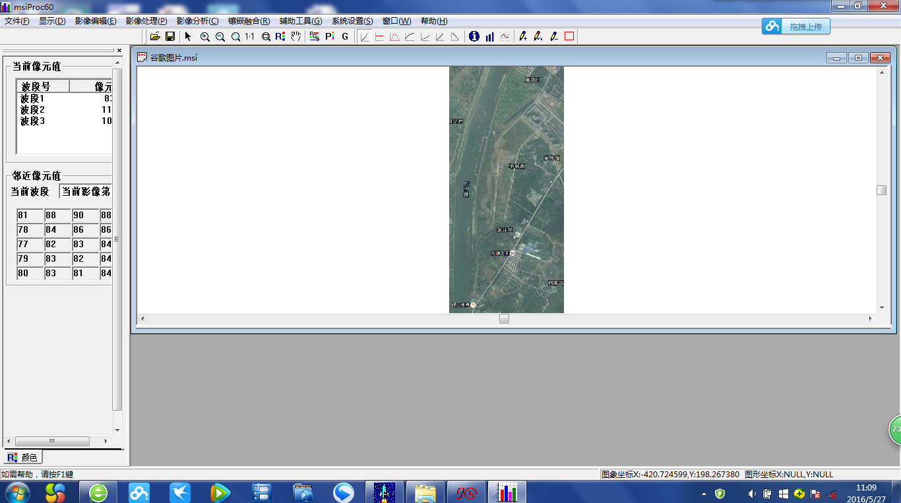Open the 系统设置(S) menu
This screenshot has height=503, width=901.
(x=352, y=21)
